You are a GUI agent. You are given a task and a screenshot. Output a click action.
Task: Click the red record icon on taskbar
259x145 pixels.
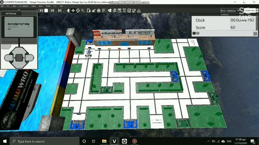[134, 141]
